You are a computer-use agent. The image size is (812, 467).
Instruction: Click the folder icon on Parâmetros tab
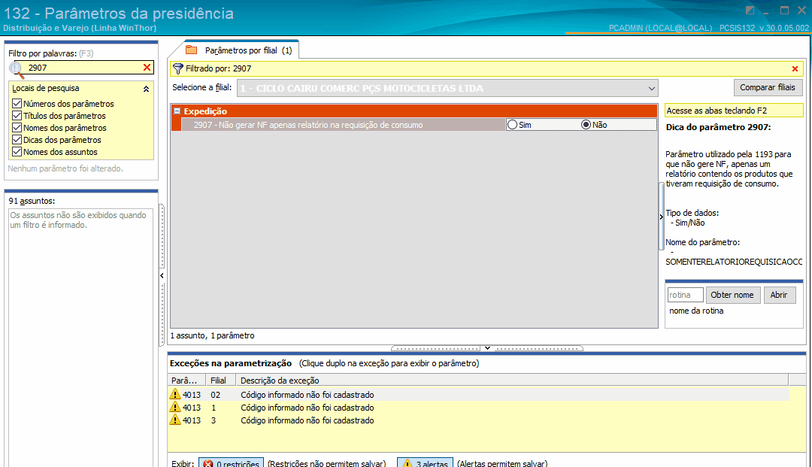[x=192, y=50]
